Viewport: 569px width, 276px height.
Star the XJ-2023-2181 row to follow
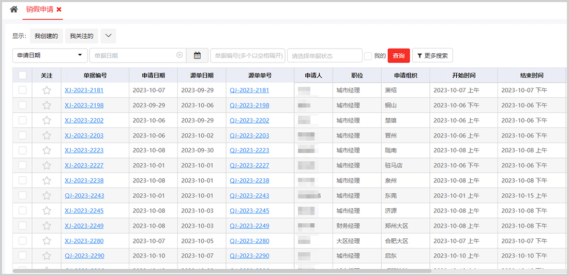(47, 90)
